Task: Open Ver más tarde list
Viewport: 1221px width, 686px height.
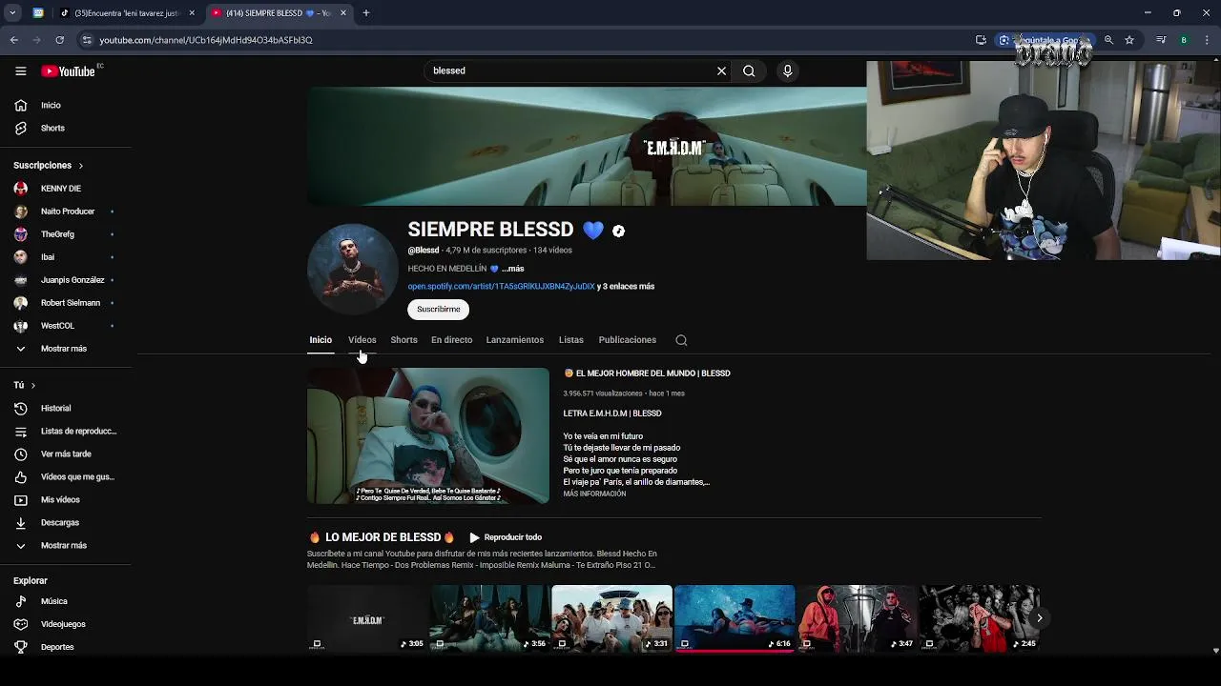Action: [67, 454]
